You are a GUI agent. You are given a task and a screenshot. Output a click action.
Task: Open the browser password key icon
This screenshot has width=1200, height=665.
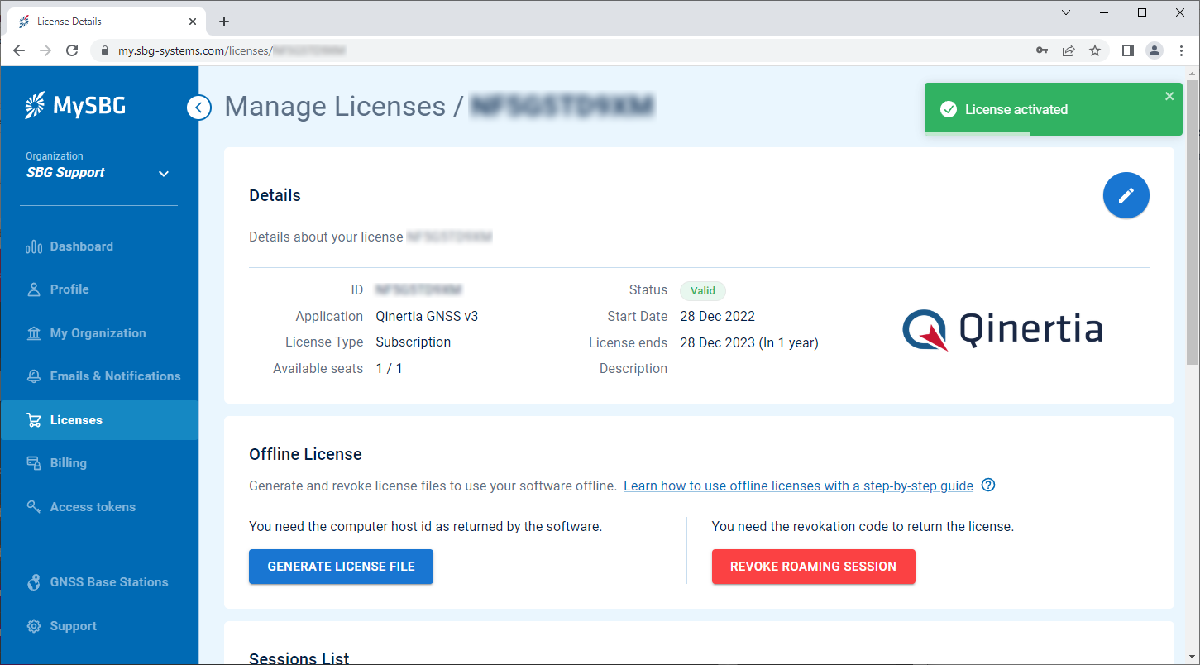(1041, 50)
